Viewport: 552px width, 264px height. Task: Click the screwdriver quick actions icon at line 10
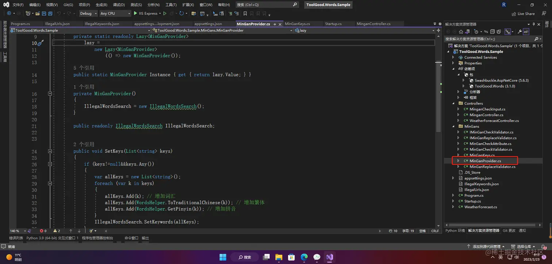[x=41, y=43]
